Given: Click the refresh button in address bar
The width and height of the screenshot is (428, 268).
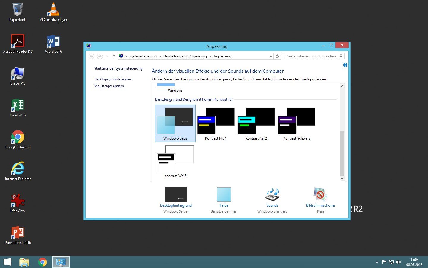Looking at the screenshot, I should coord(277,56).
